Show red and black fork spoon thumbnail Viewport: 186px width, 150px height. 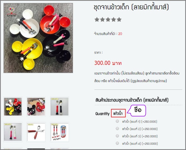(x=60, y=107)
